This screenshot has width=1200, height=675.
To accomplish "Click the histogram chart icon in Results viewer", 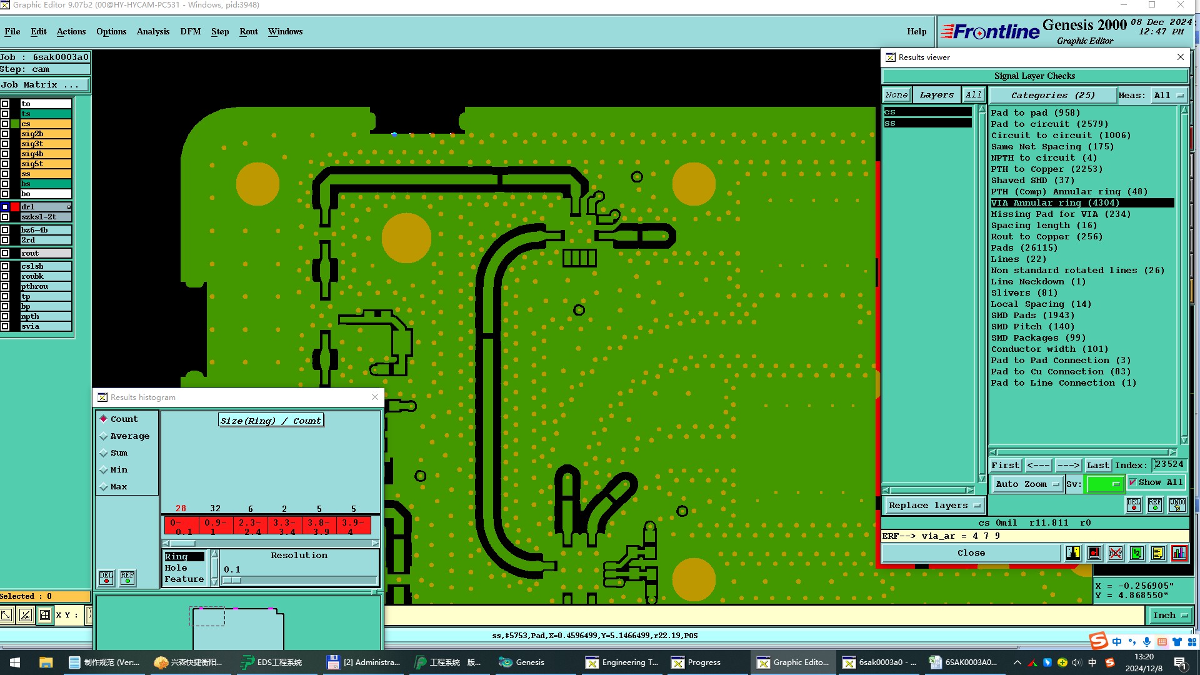I will [x=1179, y=553].
